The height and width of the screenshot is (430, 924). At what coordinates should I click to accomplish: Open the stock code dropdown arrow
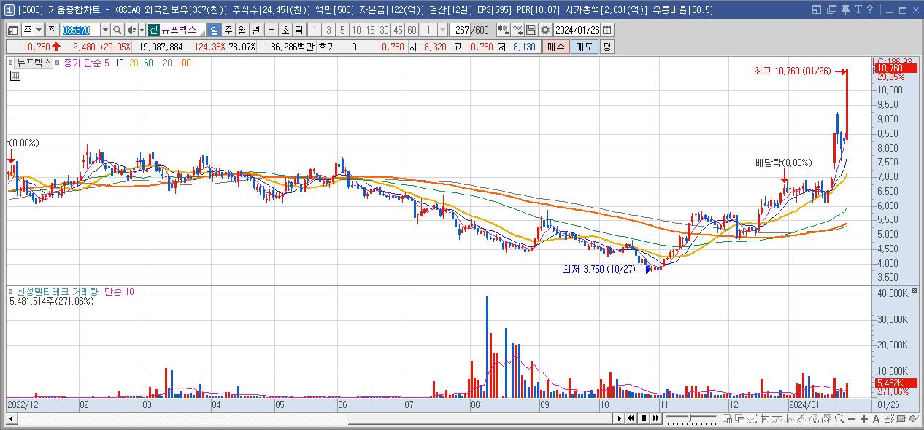point(105,30)
